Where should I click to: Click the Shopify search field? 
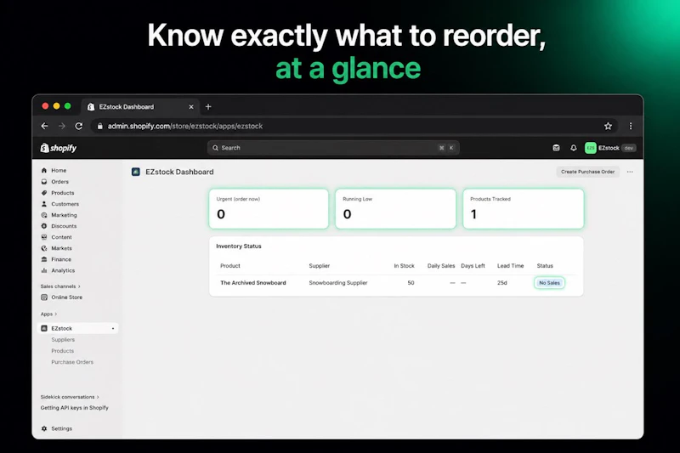click(x=333, y=148)
